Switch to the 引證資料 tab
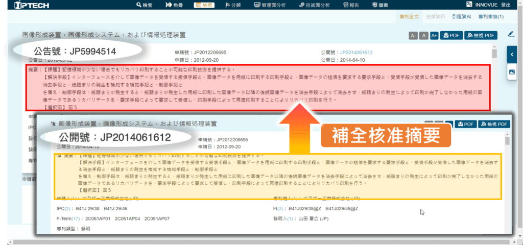The width and height of the screenshot is (523, 245). click(462, 17)
